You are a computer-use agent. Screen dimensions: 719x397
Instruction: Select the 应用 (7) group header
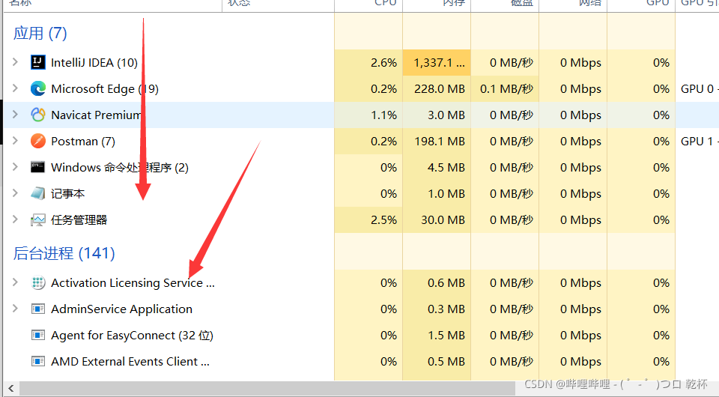pos(40,33)
